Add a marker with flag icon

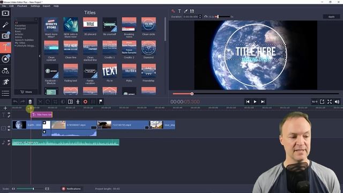pos(100,101)
